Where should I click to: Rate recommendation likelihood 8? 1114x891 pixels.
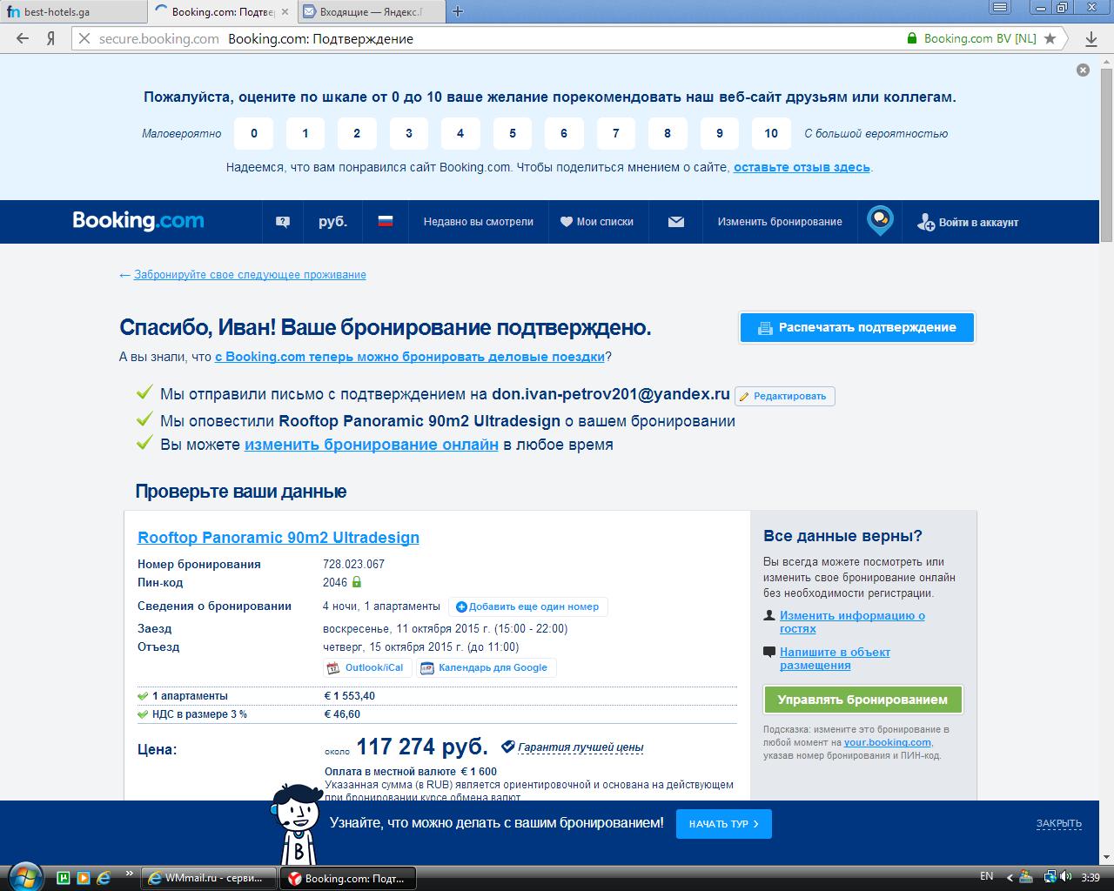(668, 133)
